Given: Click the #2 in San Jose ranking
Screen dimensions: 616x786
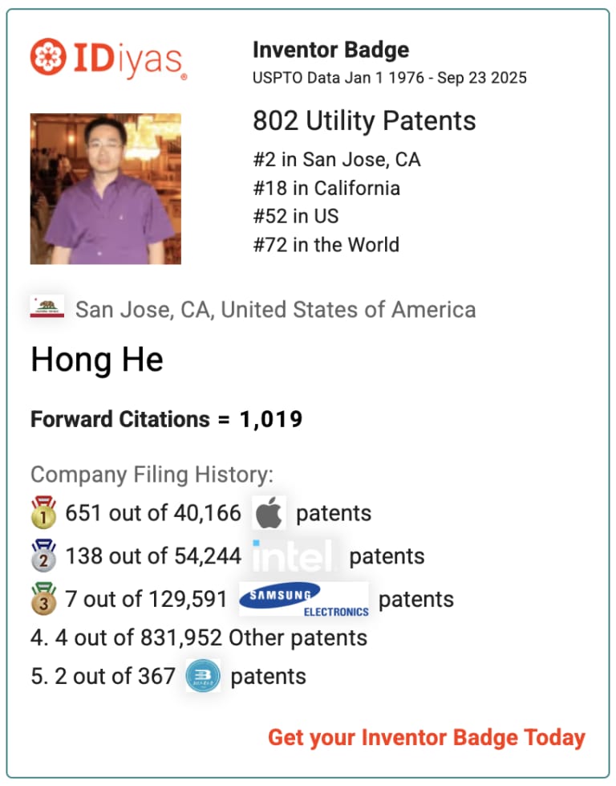Looking at the screenshot, I should 336,159.
